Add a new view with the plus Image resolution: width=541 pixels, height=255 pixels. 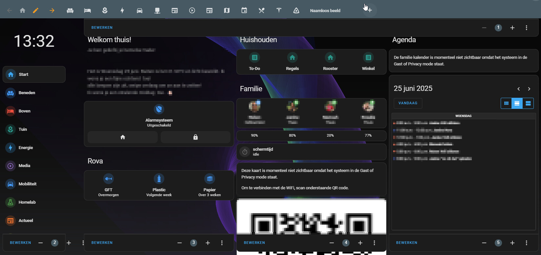click(370, 10)
